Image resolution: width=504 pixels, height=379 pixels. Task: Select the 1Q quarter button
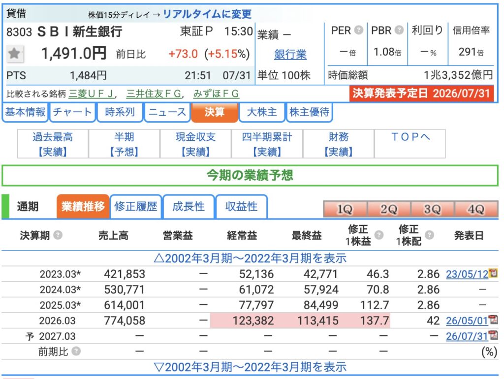click(x=345, y=209)
